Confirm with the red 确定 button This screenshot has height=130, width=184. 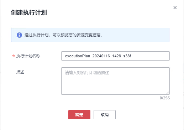tap(79, 115)
